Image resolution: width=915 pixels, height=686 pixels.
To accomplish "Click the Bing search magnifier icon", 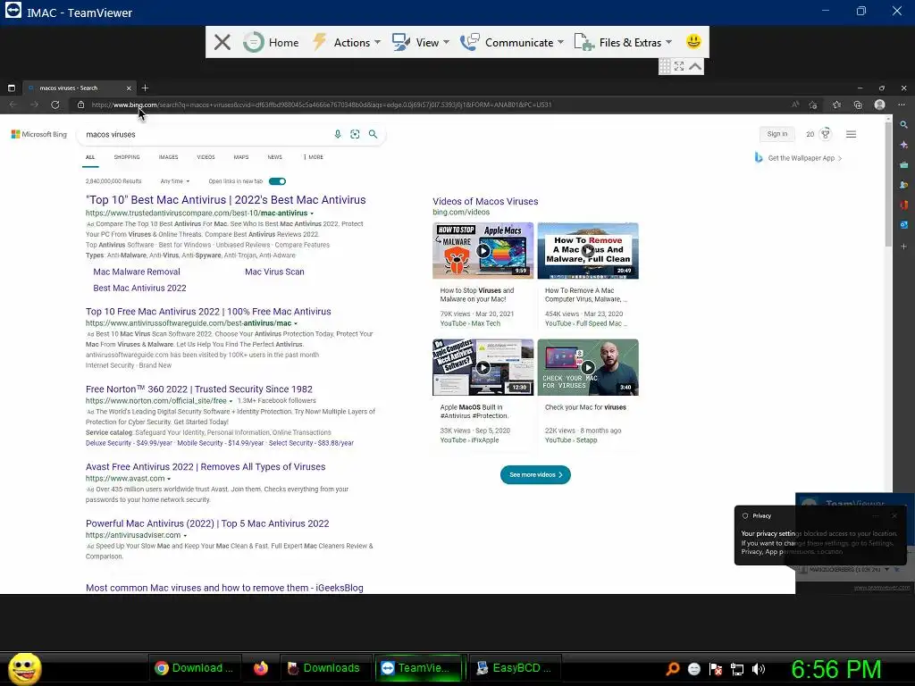I will (373, 134).
